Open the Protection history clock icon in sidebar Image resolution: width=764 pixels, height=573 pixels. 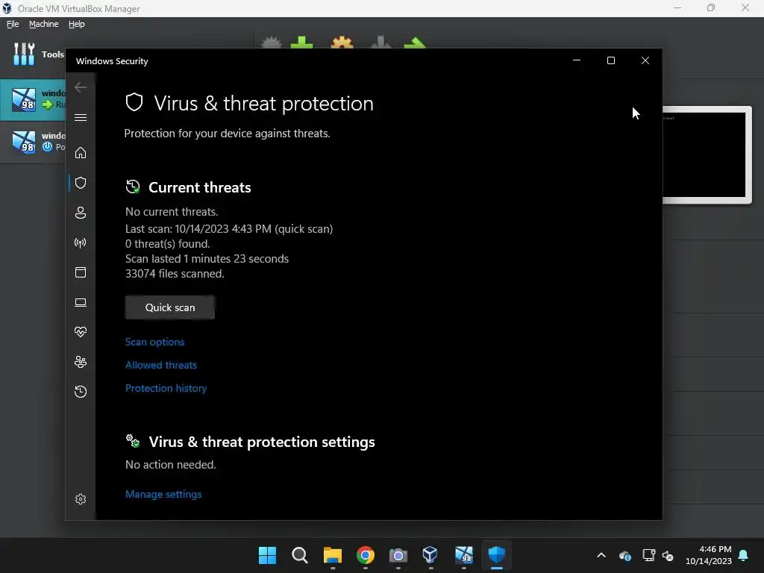[81, 392]
